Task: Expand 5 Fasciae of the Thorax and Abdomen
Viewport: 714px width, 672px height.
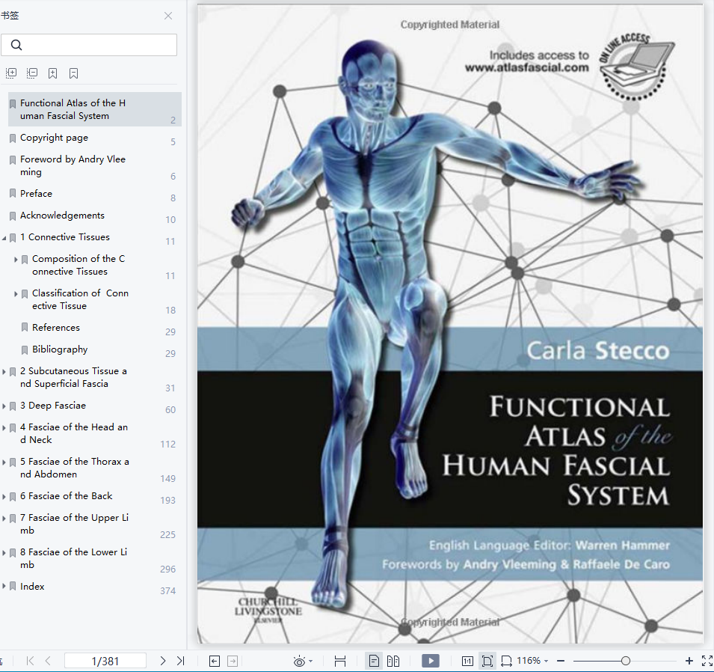Action: pos(4,462)
